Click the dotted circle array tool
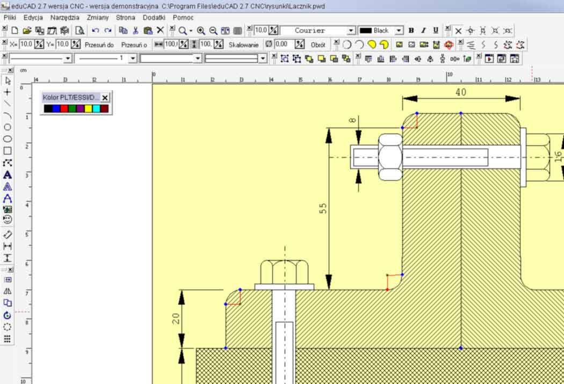564x384 pixels. tap(7, 327)
